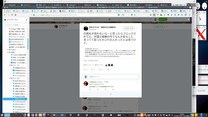208x117 pixels.
Task: Click the direct message envelope icon under the main tweet
Action: pos(108,69)
